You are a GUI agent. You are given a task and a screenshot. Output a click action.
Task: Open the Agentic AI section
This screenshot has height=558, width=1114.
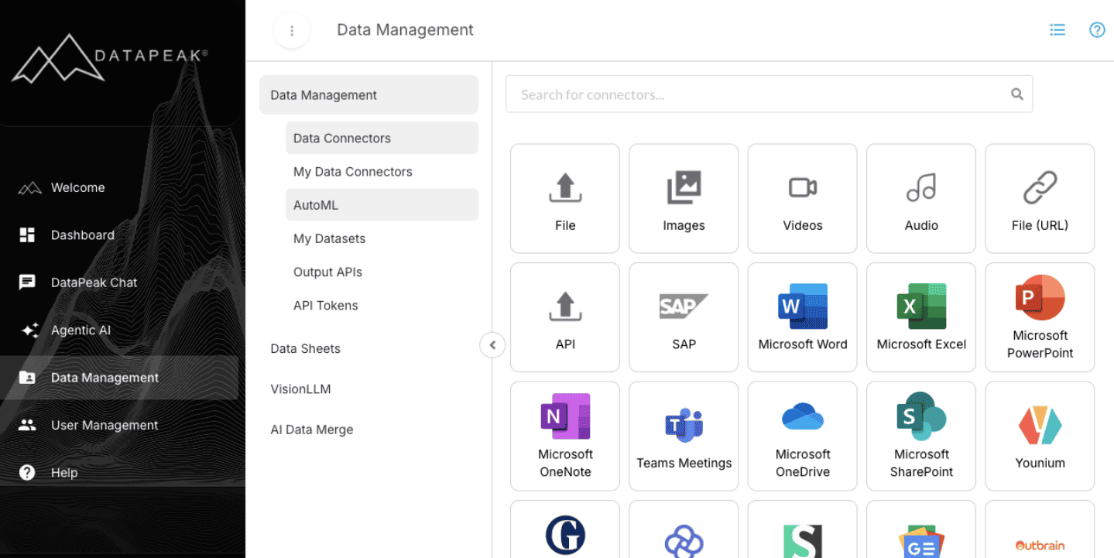[80, 330]
